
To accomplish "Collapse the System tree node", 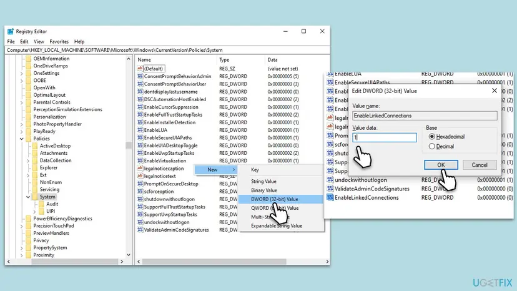I will click(28, 197).
